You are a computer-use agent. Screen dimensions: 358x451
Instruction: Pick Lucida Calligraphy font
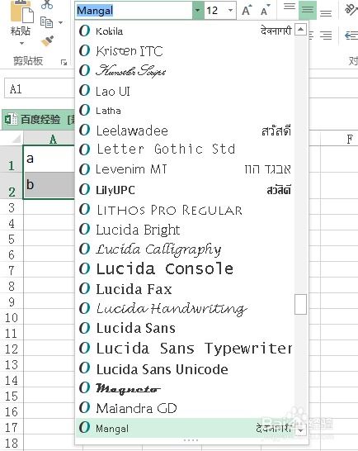[x=185, y=249]
